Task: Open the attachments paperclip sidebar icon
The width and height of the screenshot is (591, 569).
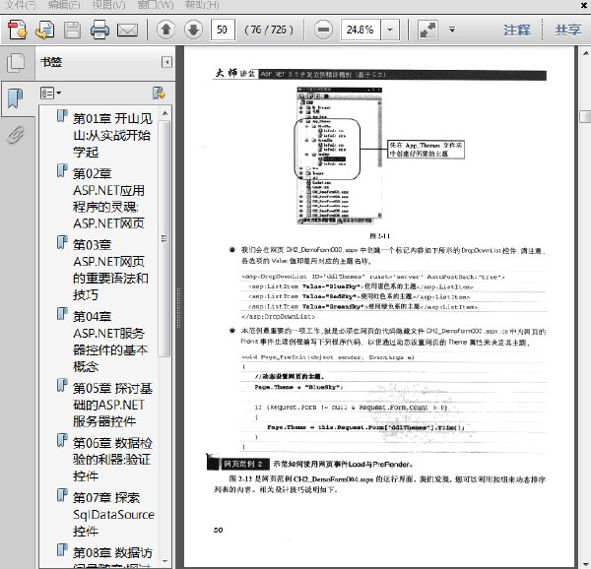Action: point(16,135)
